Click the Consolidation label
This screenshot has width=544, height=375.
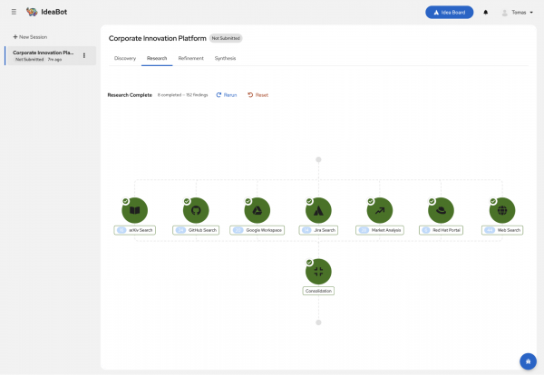pos(318,291)
